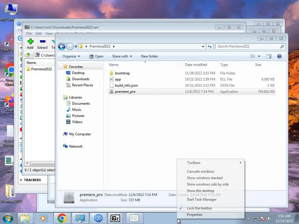
Task: Select Desktop in navigation pane
Action: coord(78,73)
